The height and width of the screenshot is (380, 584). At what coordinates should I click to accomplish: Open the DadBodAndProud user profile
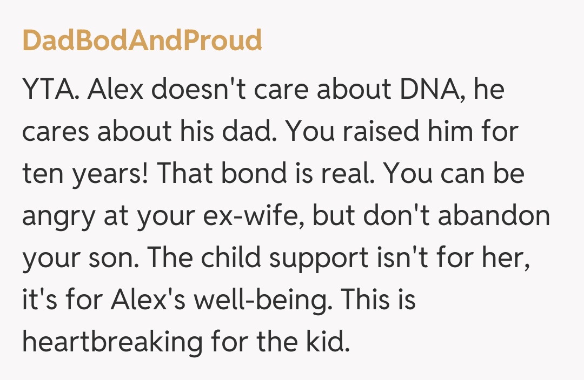pos(142,40)
